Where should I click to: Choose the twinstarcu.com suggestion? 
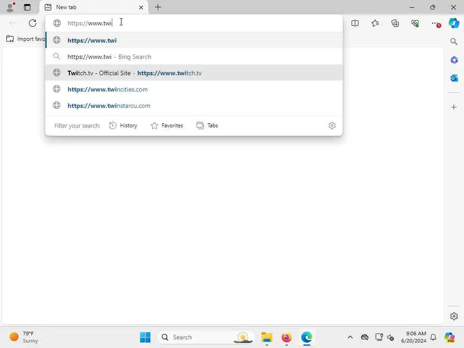(x=194, y=105)
